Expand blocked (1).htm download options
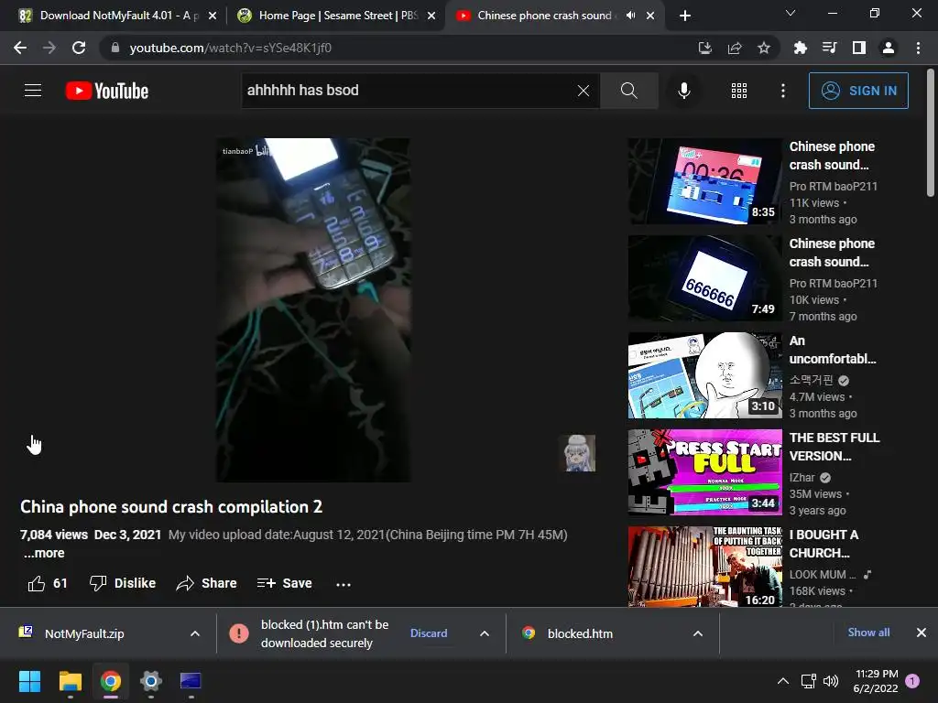 pos(485,633)
